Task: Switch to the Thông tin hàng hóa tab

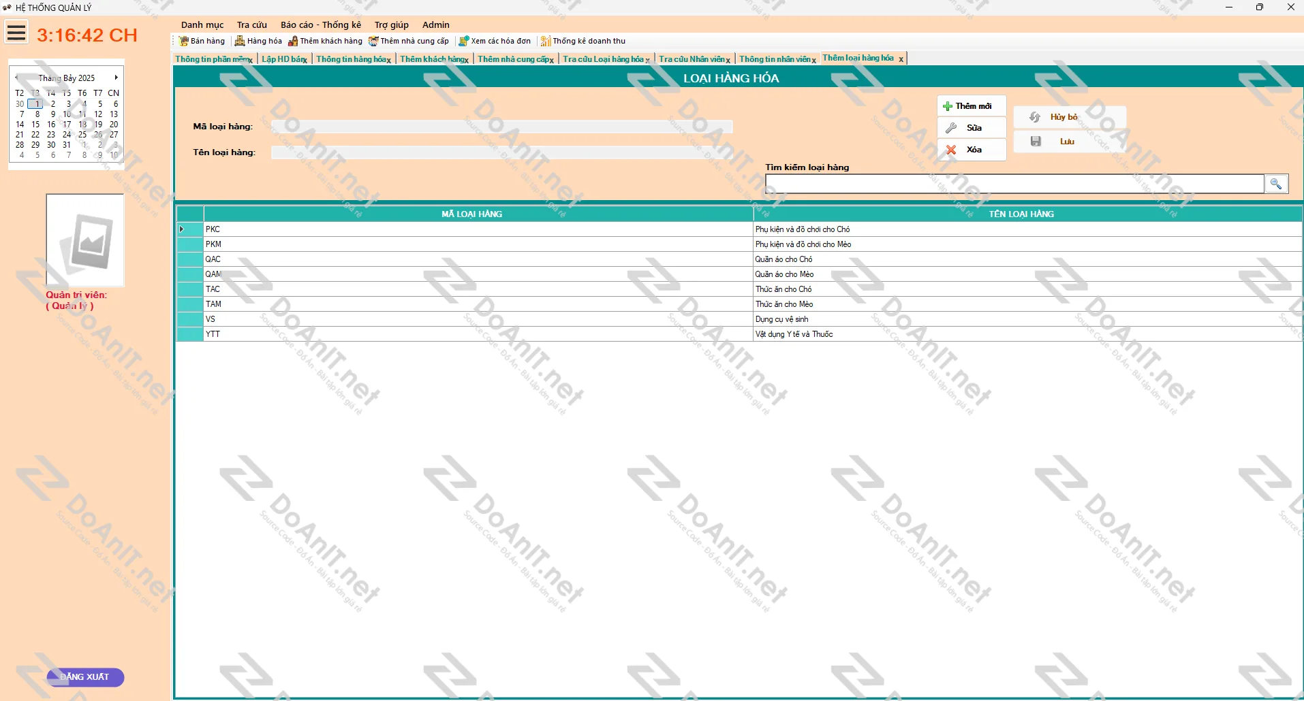Action: (x=350, y=59)
